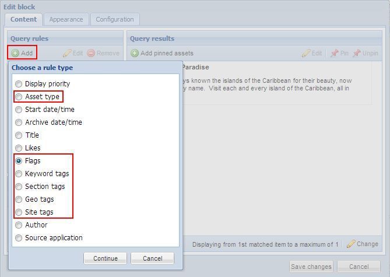390x277 pixels.
Task: Click the pencil Edit icon in Query rules
Action: pyautogui.click(x=67, y=53)
